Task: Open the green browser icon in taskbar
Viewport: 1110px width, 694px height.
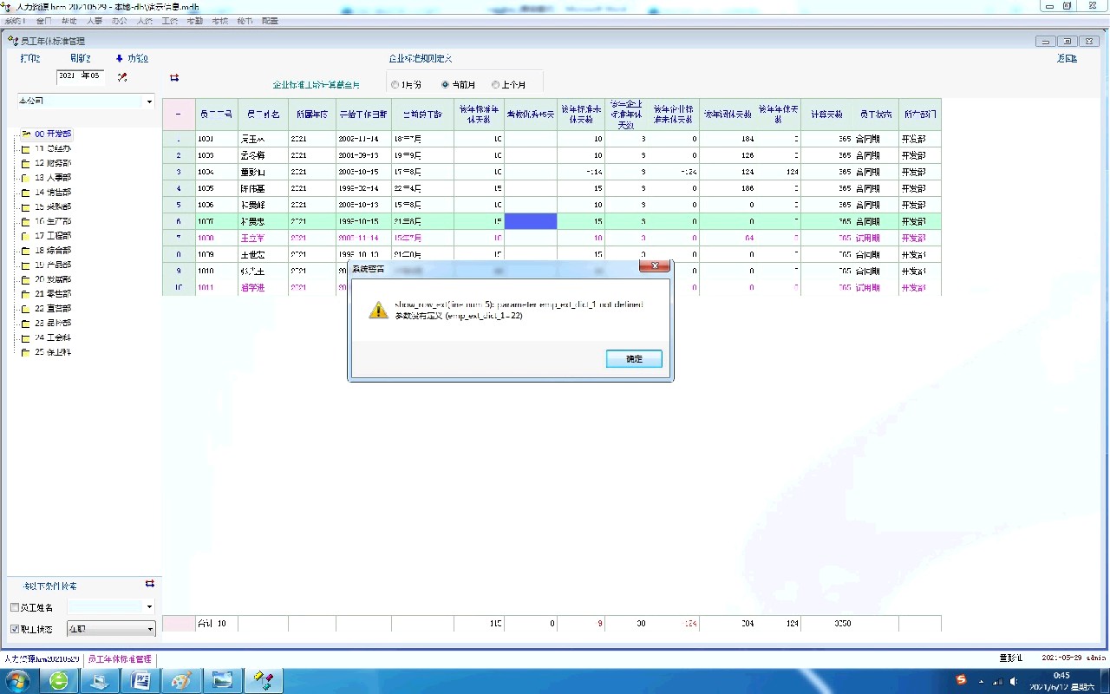Action: point(59,681)
